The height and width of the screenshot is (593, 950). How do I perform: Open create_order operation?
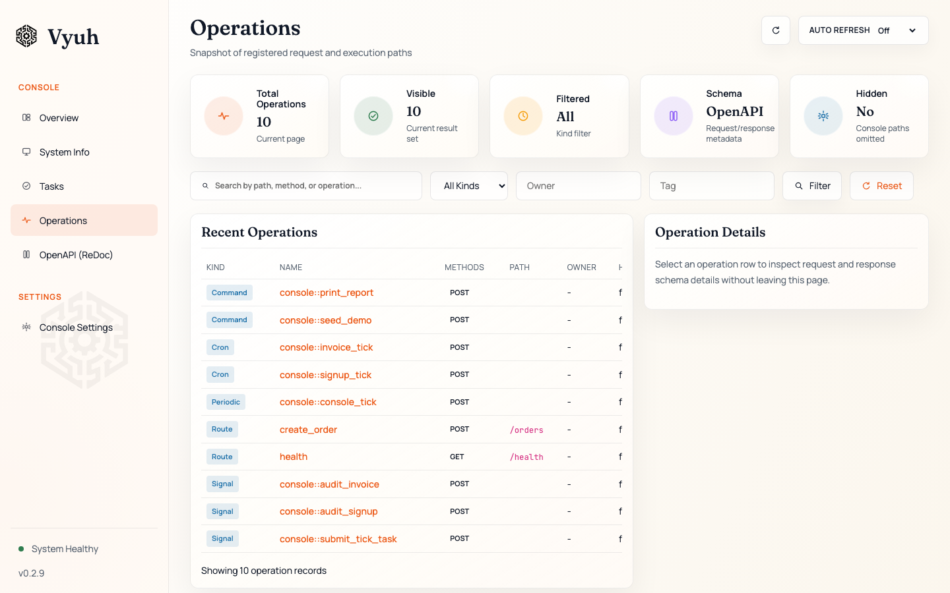[x=308, y=430]
